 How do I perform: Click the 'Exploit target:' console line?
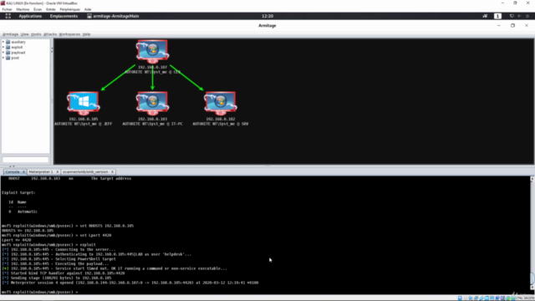click(18, 193)
